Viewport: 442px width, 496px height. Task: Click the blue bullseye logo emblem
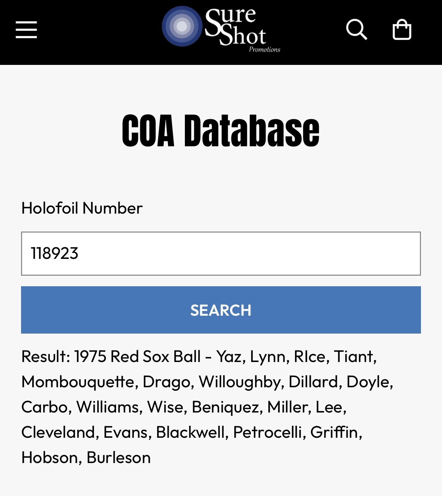coord(182,26)
